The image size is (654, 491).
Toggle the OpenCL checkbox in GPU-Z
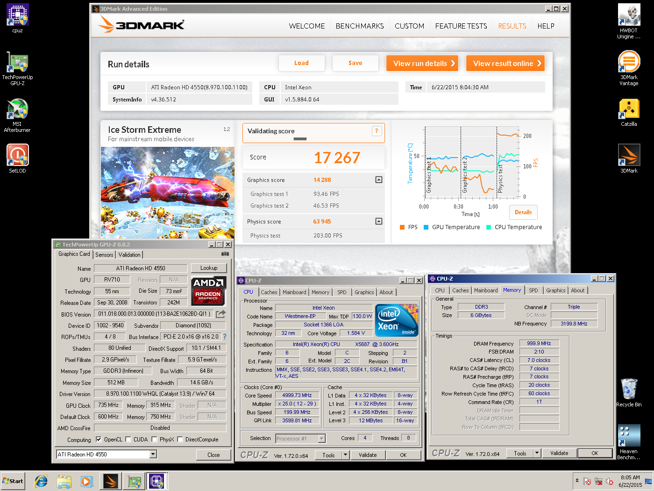(x=99, y=440)
